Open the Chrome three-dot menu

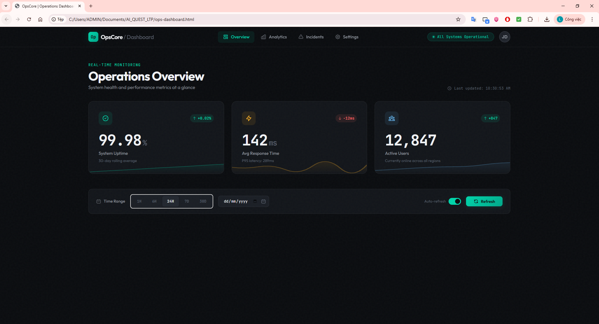(x=592, y=19)
